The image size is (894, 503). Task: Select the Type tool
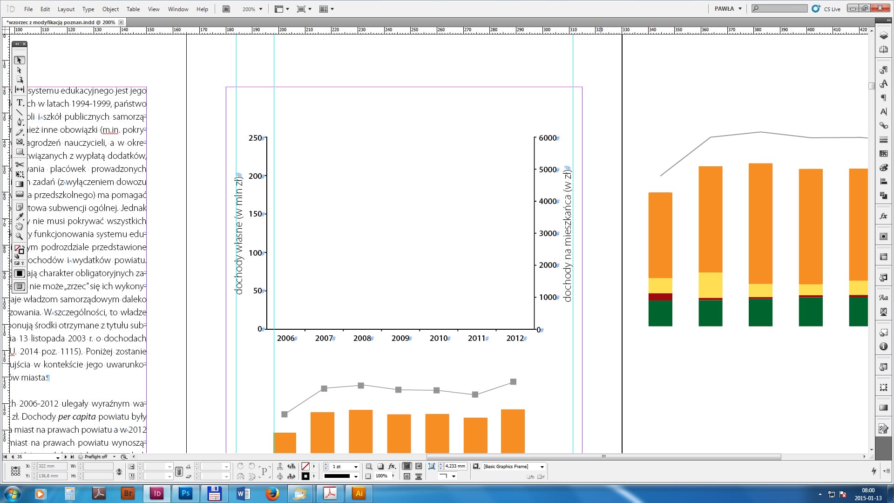click(20, 102)
